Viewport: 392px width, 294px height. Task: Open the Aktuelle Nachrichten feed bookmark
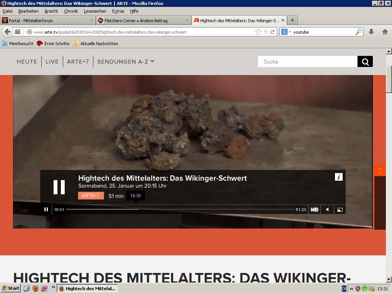(95, 44)
